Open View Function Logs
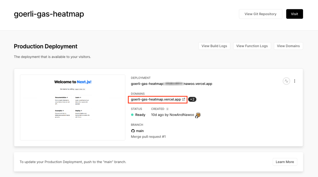 tap(252, 46)
